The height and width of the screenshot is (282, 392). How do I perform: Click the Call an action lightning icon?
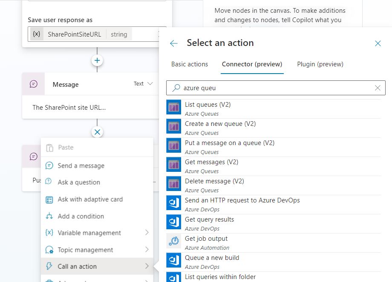(49, 266)
